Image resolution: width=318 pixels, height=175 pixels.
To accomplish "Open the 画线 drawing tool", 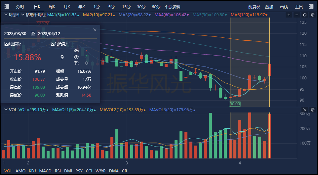I will coord(284,7).
